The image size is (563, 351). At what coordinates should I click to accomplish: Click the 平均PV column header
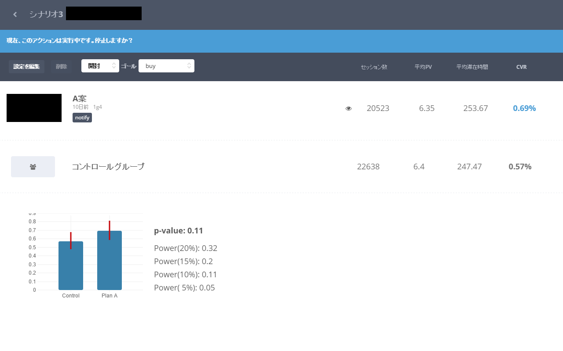click(x=423, y=67)
